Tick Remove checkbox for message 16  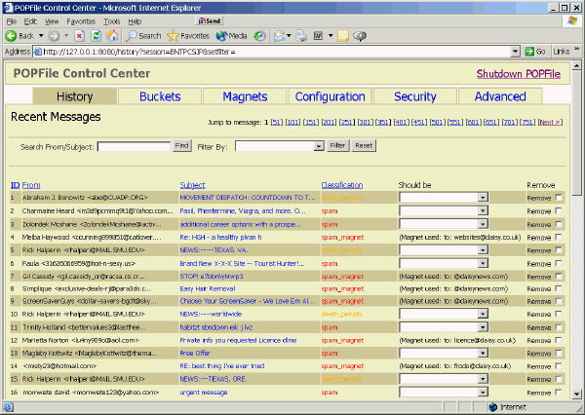click(x=559, y=392)
